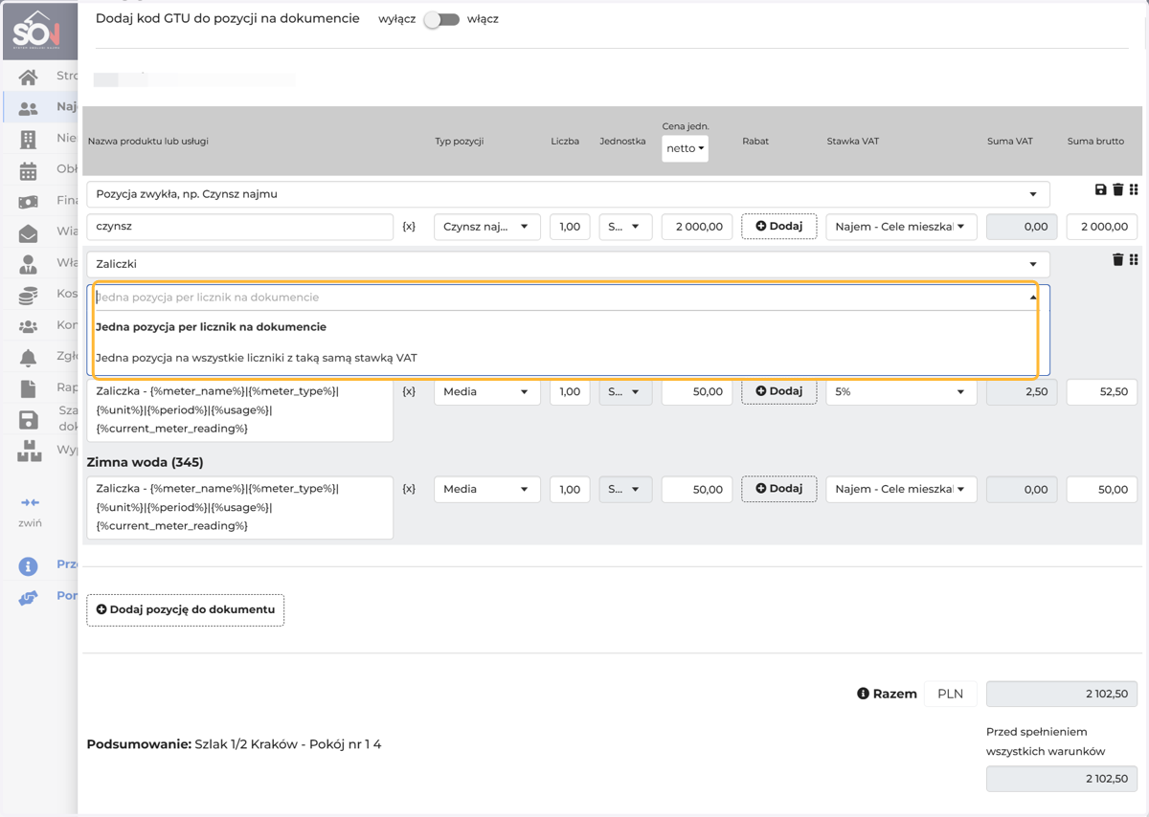Click 'Dodaj pozycję do dokumentu' button
Image resolution: width=1149 pixels, height=817 pixels.
point(186,609)
